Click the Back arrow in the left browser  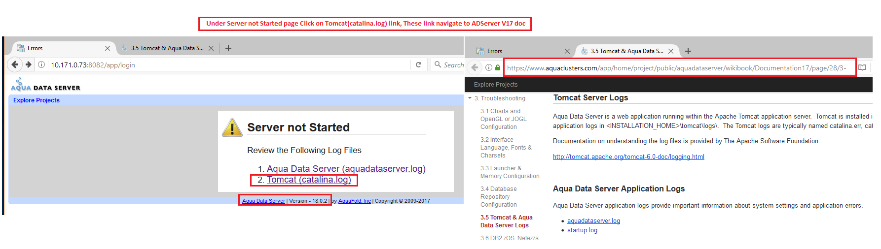[15, 64]
